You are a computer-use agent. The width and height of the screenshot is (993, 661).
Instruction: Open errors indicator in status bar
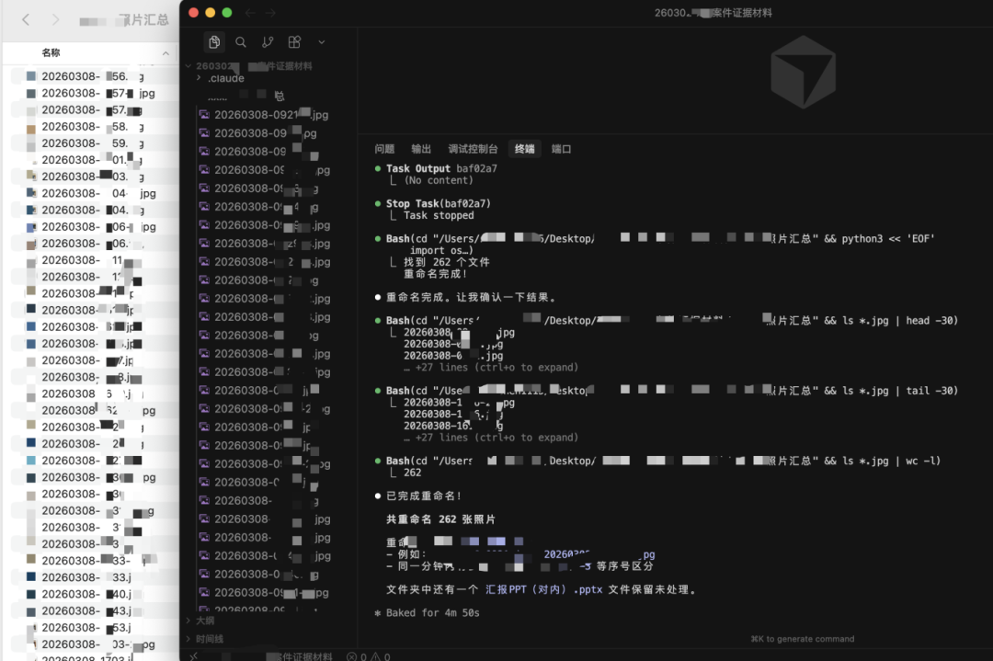point(356,656)
